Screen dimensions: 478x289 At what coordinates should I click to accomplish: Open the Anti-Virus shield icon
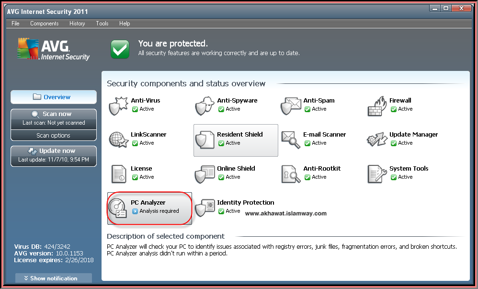118,106
